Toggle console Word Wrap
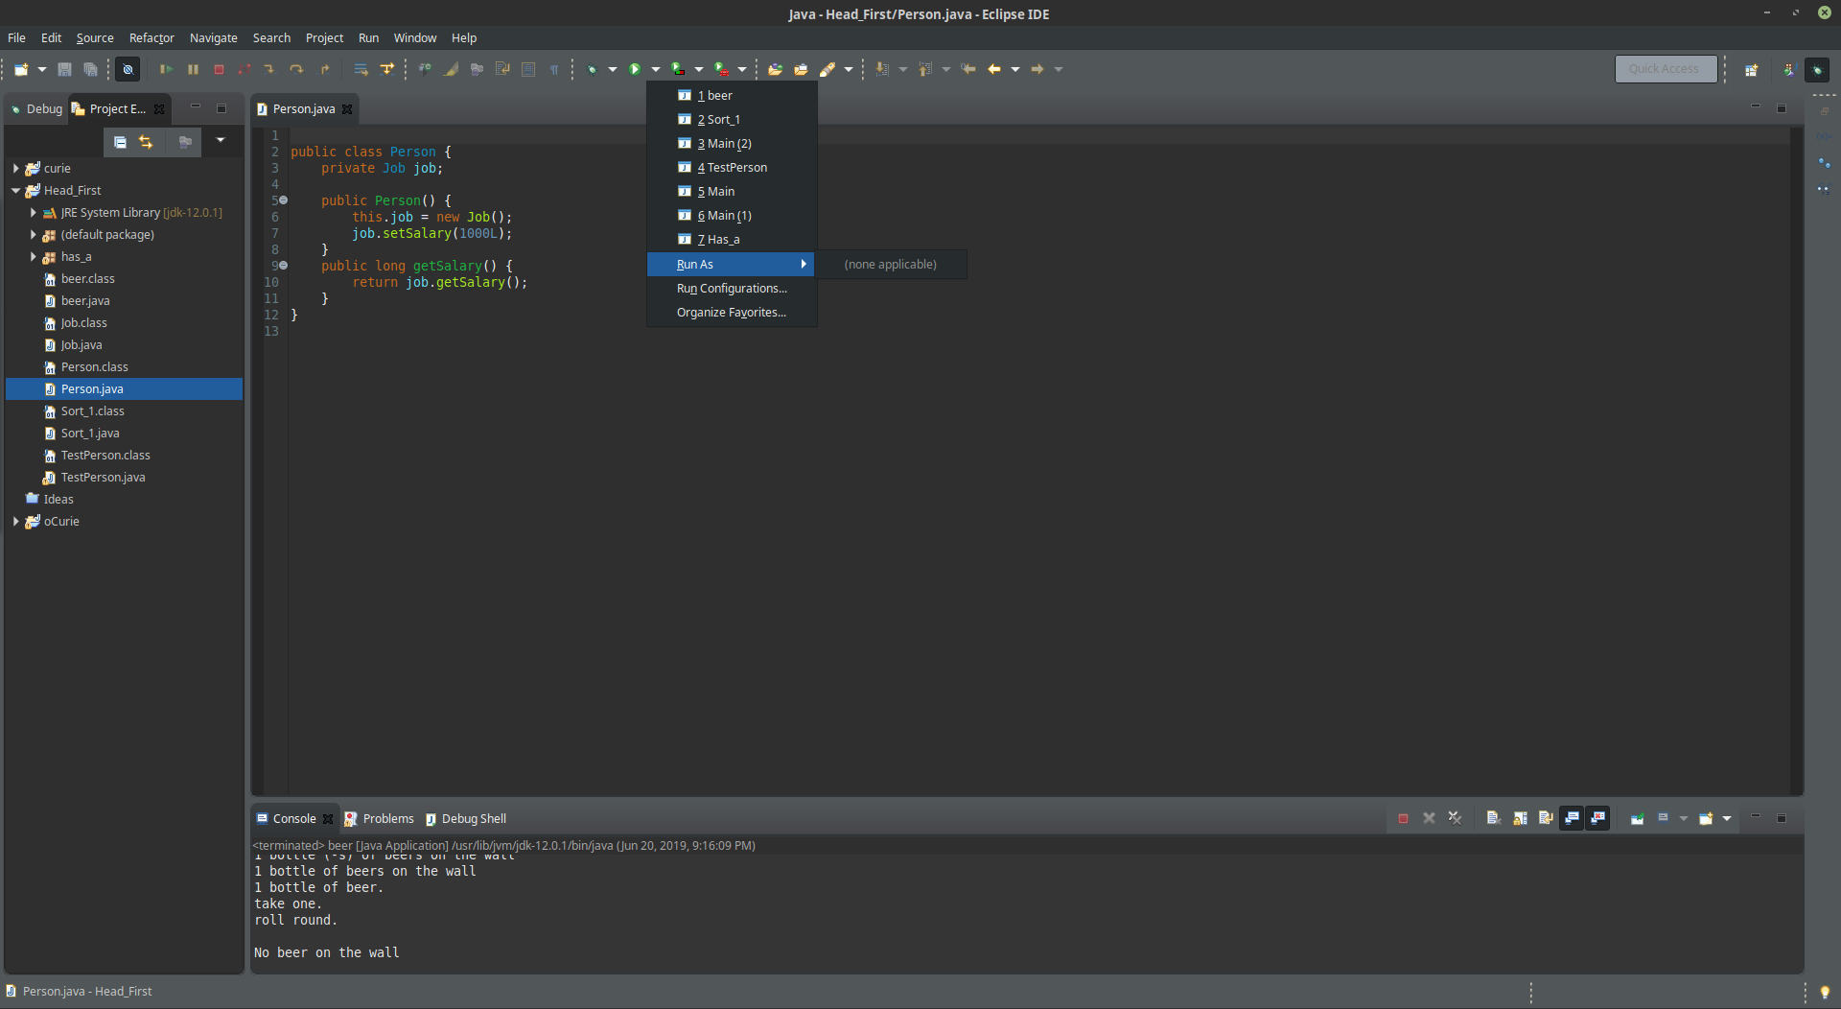 pos(1546,818)
